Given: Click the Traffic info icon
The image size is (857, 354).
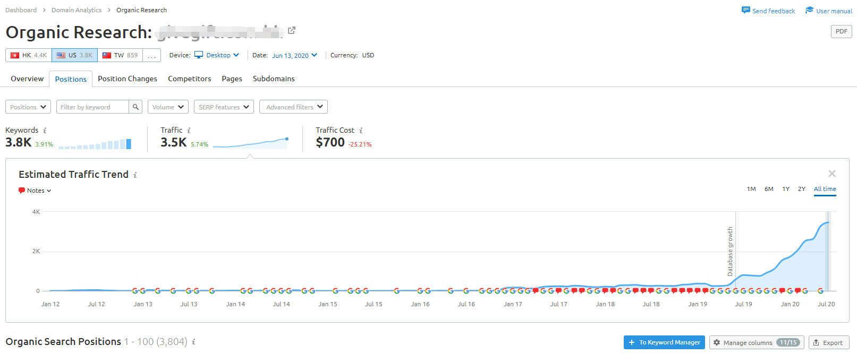Looking at the screenshot, I should pos(189,131).
